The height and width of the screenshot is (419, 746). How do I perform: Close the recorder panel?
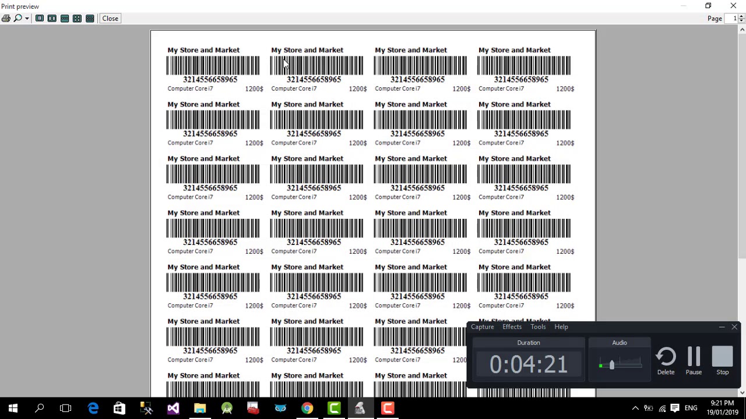coord(734,327)
